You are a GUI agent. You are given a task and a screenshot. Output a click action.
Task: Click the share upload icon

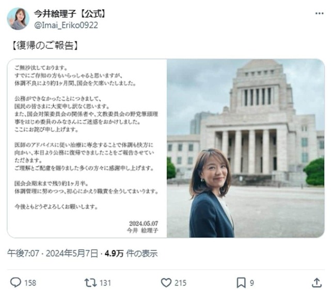pos(316,283)
